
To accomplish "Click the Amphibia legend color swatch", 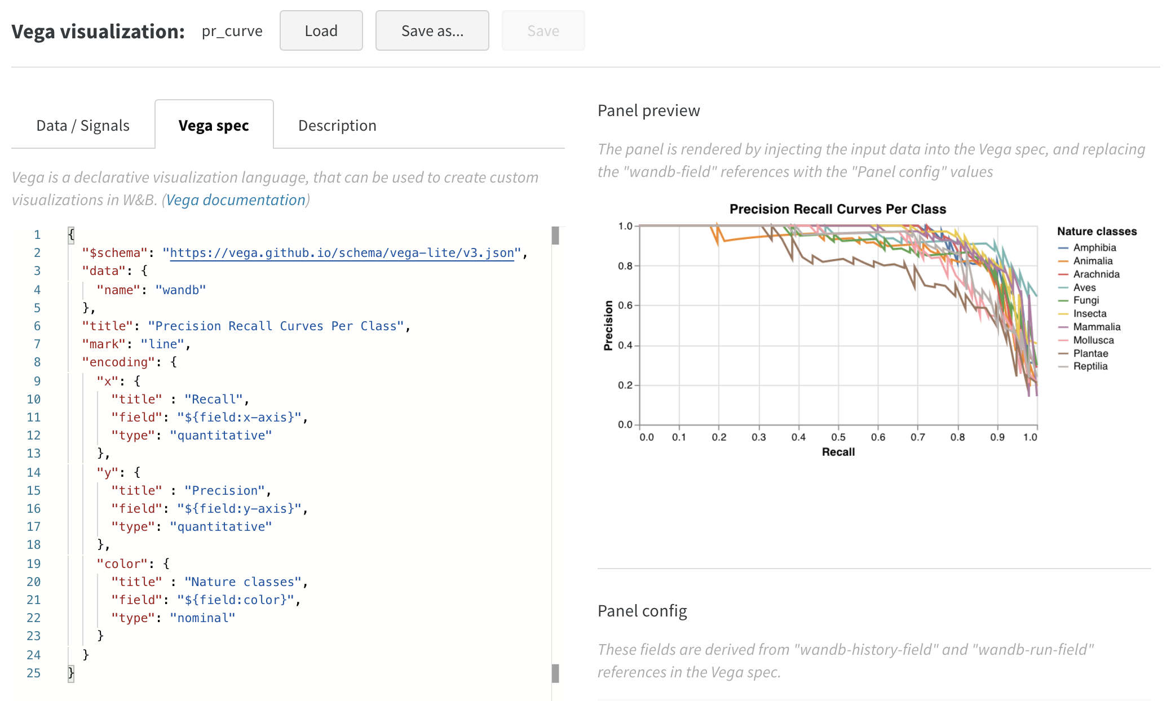I will (1063, 248).
